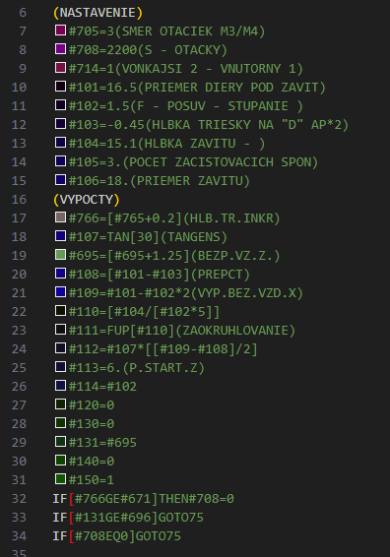This screenshot has width=390, height=557.
Task: Click swatch beside #101=16.5 line
Action: click(x=60, y=86)
